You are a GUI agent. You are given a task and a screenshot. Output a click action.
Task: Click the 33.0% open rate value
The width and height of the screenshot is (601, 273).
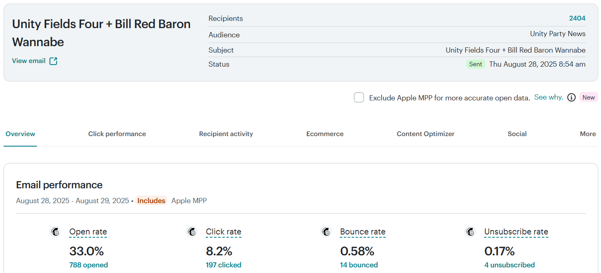pyautogui.click(x=86, y=251)
